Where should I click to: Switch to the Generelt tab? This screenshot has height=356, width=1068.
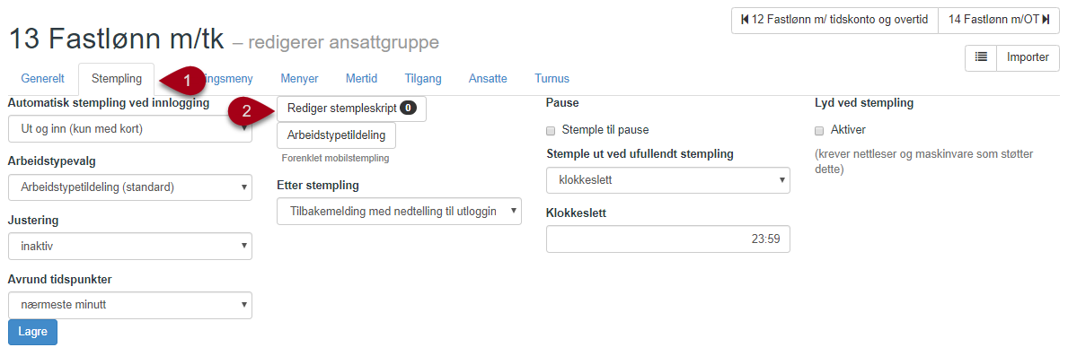[43, 78]
